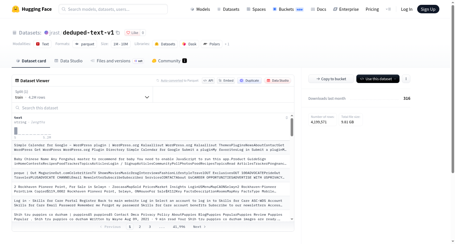Open the Files and versions tab
Image resolution: width=455 pixels, height=244 pixels.
[x=117, y=61]
